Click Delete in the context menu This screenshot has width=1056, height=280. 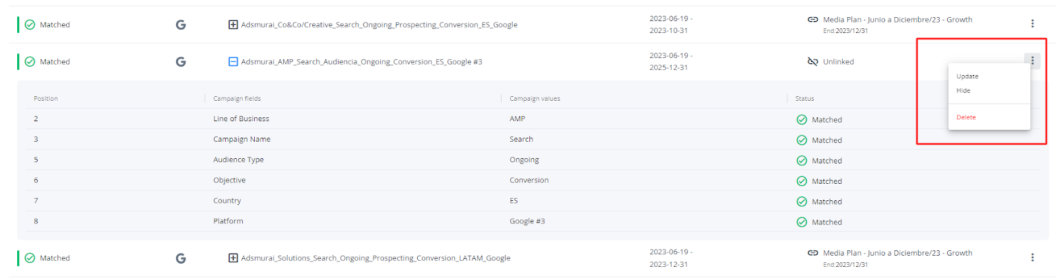966,117
